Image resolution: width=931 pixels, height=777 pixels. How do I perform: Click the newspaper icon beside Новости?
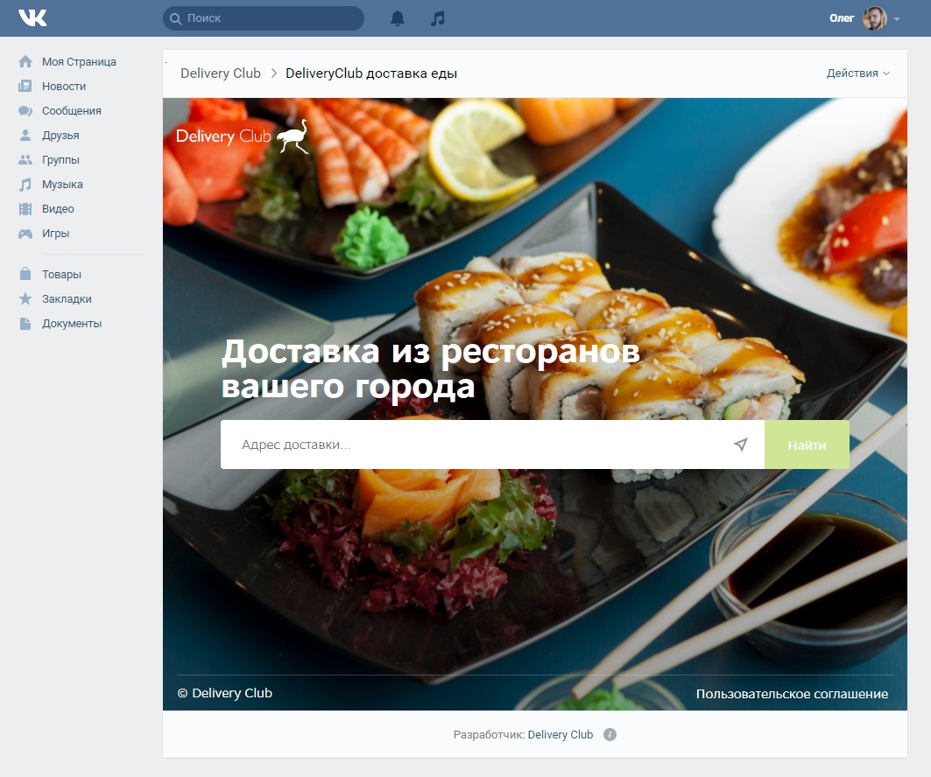[25, 86]
